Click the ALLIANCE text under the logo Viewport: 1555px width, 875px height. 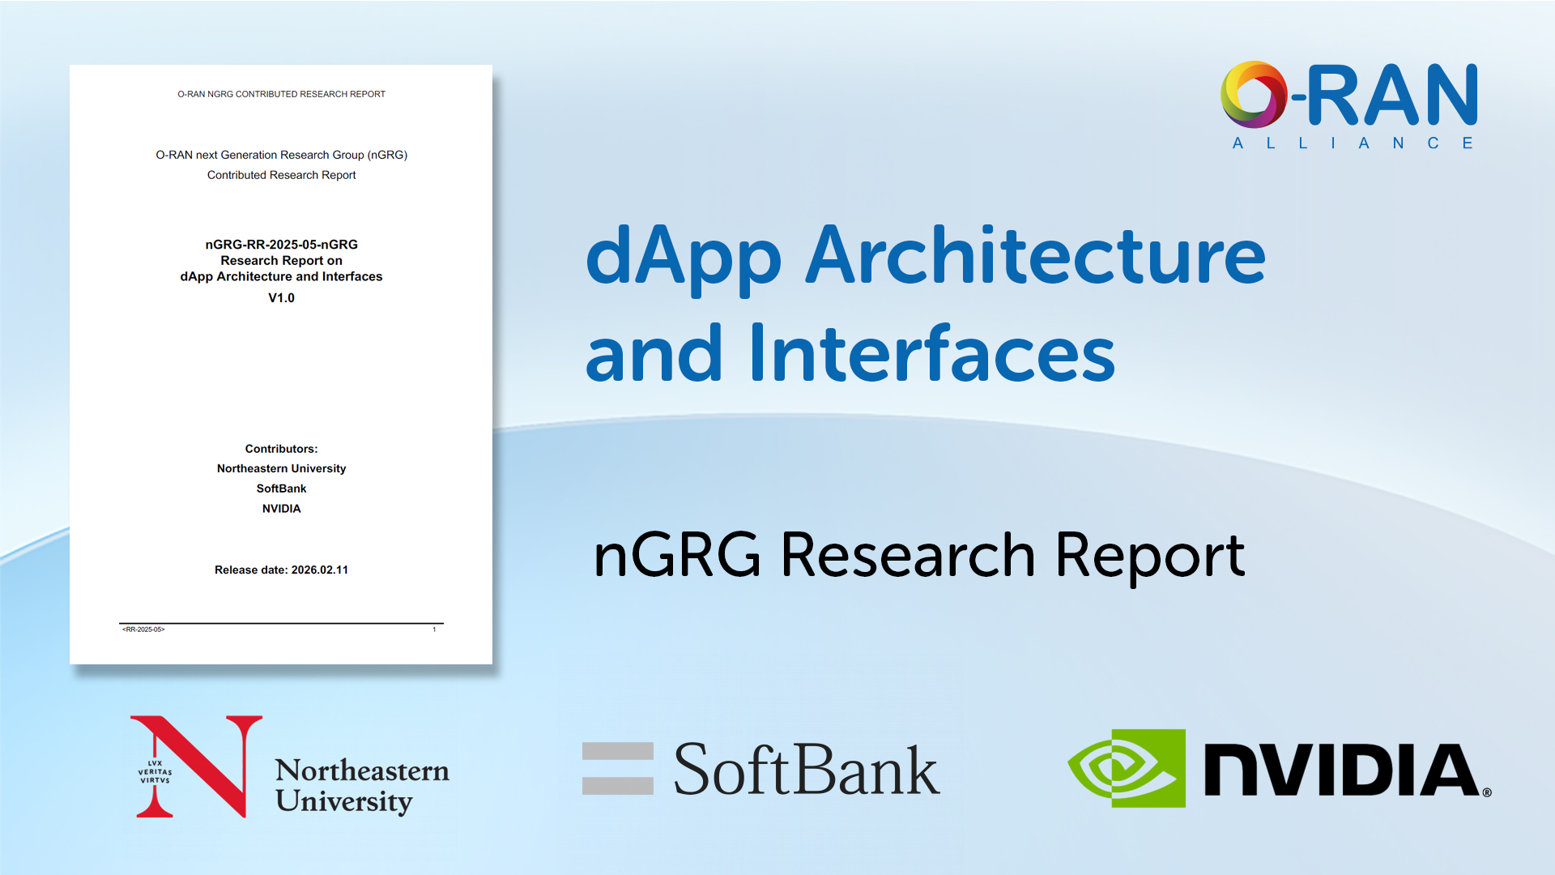[1353, 143]
